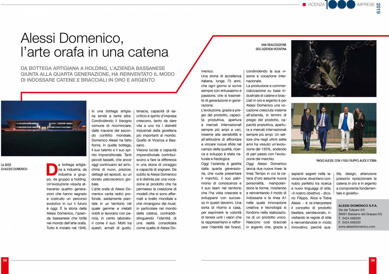Image resolution: width=389 pixels, height=274 pixels.
Task: Click the line 'La produzione e commer-'
Action: pos(266,86)
